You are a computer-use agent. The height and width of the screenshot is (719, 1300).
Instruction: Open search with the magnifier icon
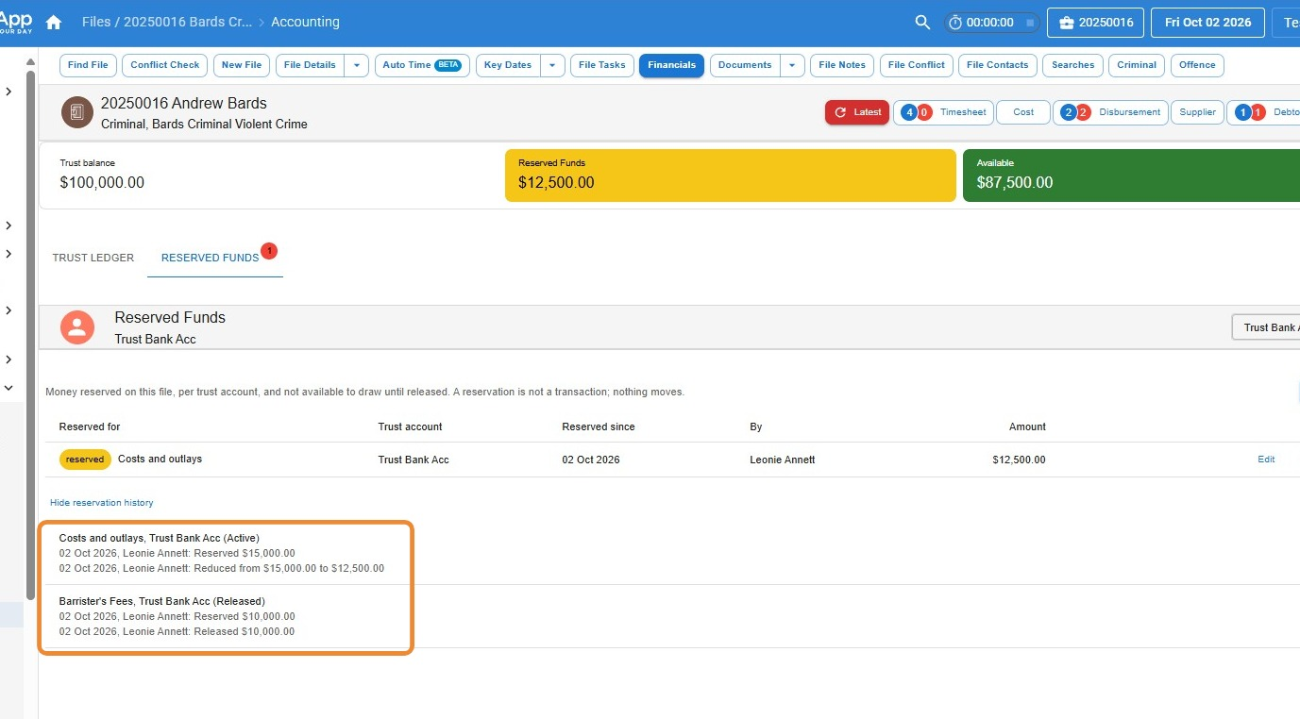click(922, 22)
